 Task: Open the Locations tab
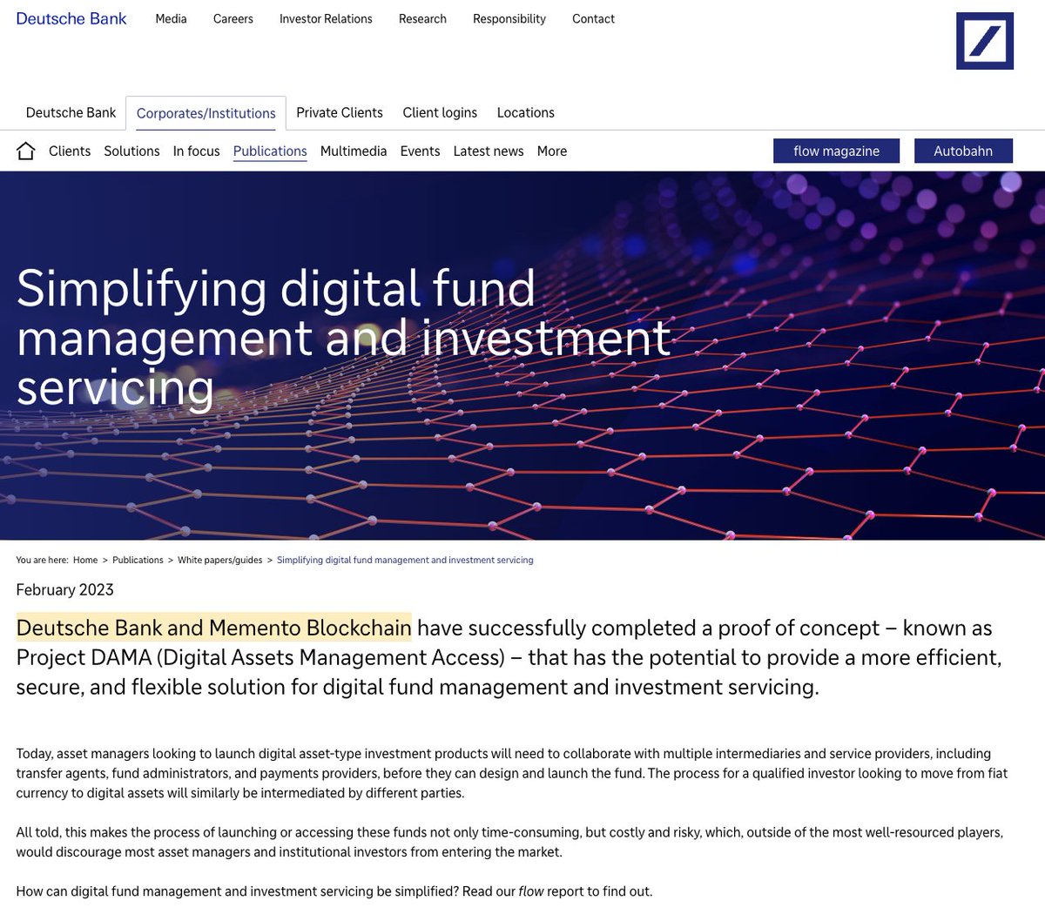[x=526, y=112]
